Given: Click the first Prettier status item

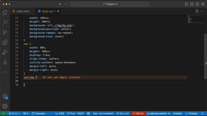Looking at the screenshot, I should click(x=178, y=113).
